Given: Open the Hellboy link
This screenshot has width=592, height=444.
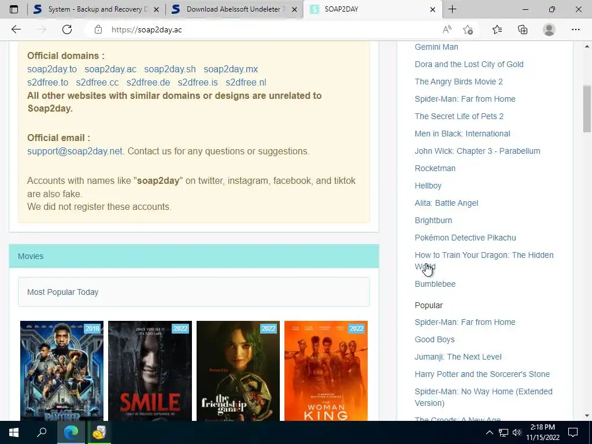Looking at the screenshot, I should 428,186.
